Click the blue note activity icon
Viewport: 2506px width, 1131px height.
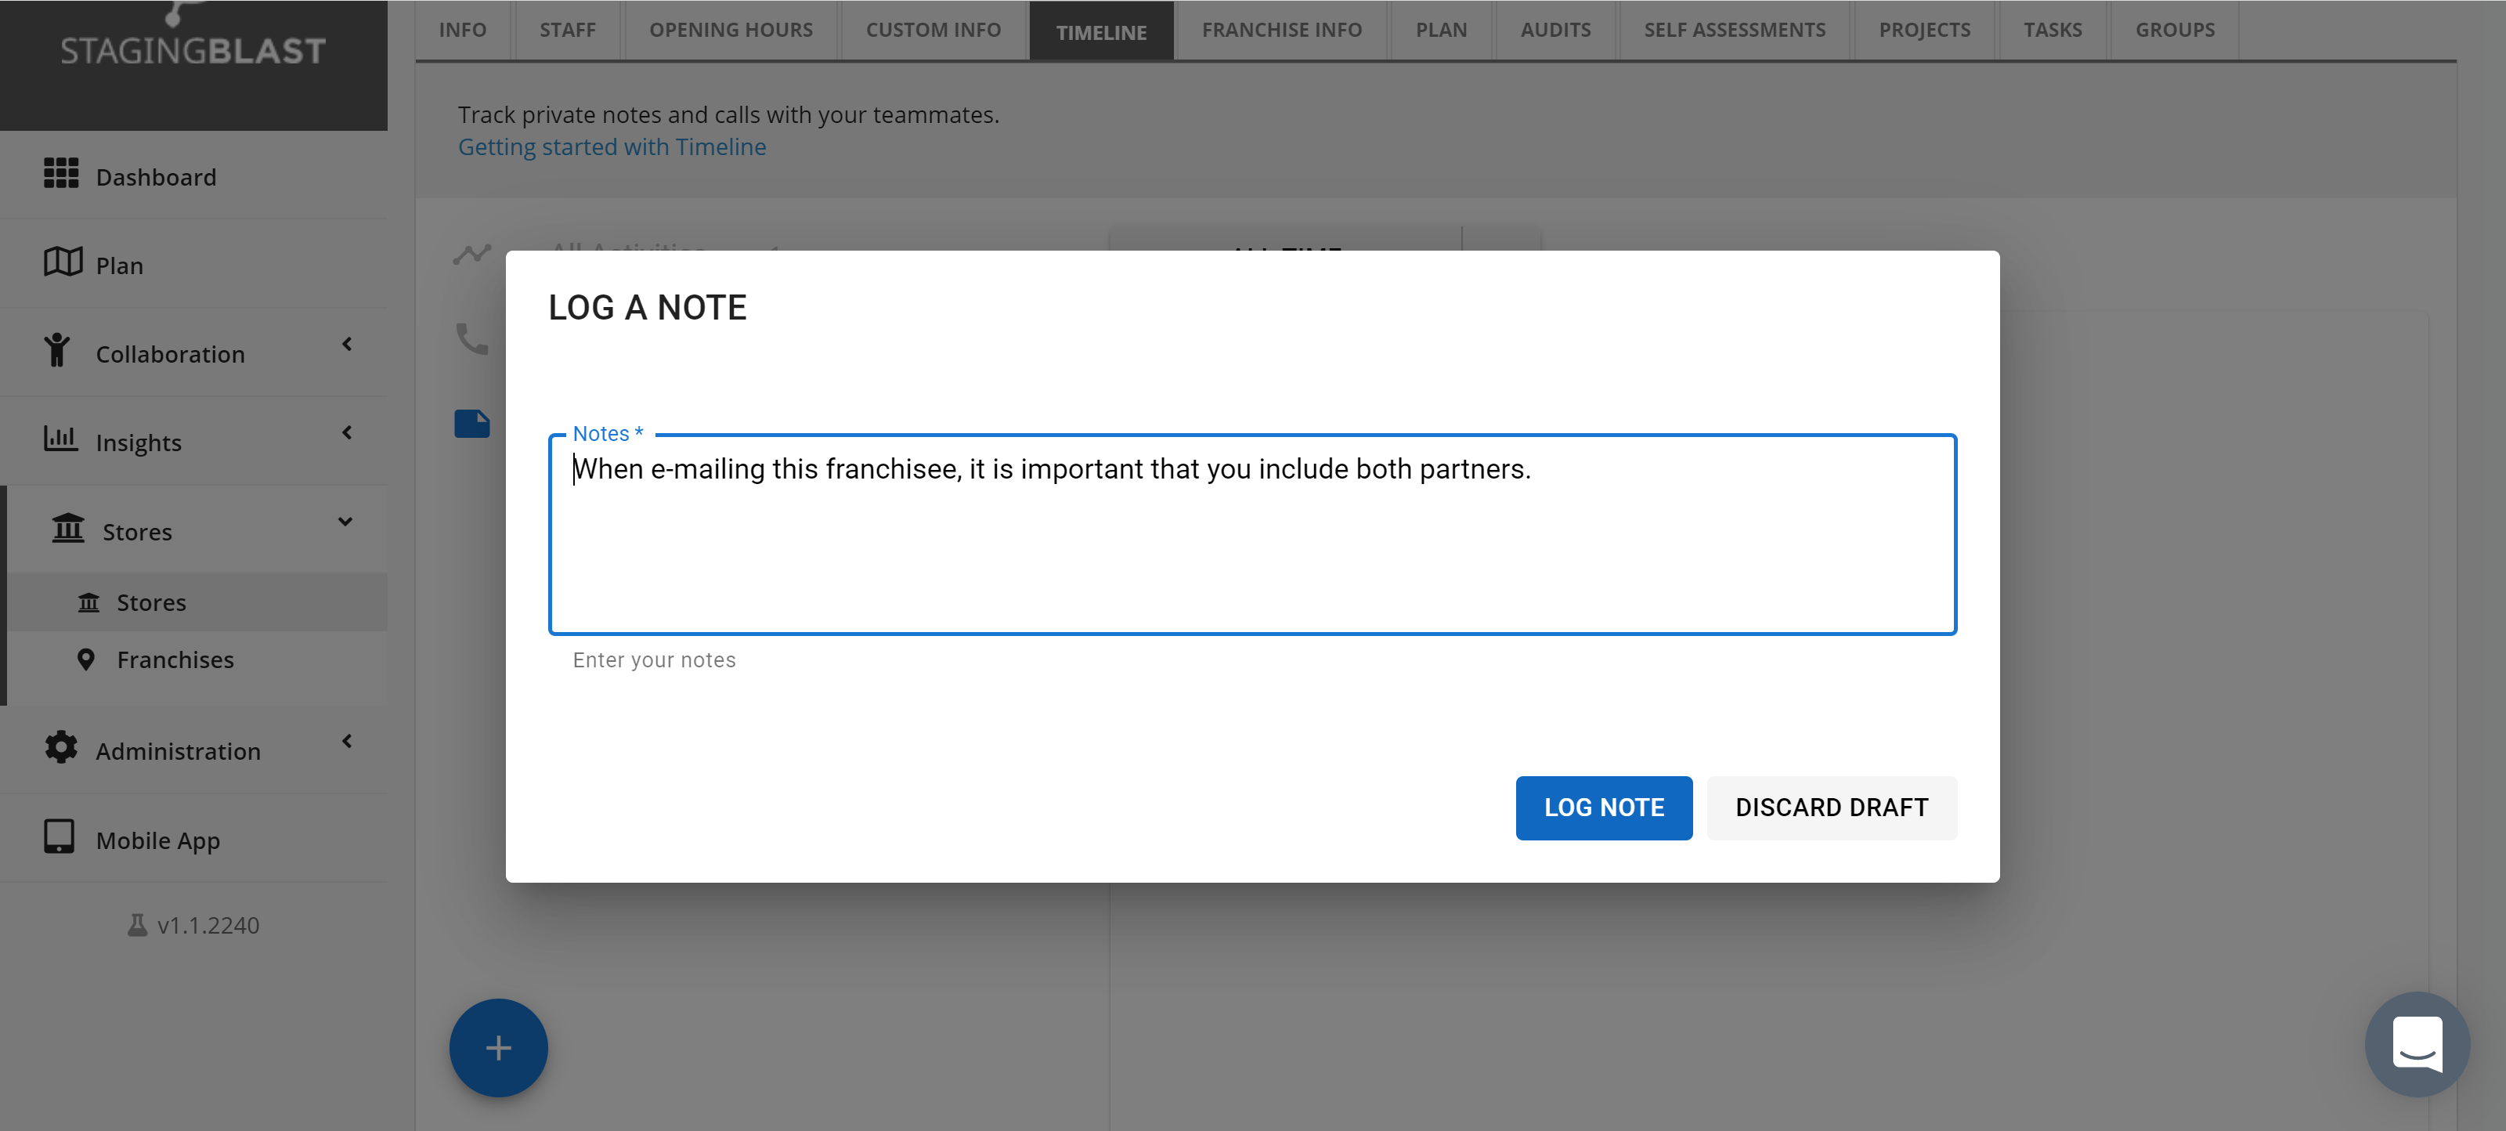471,425
